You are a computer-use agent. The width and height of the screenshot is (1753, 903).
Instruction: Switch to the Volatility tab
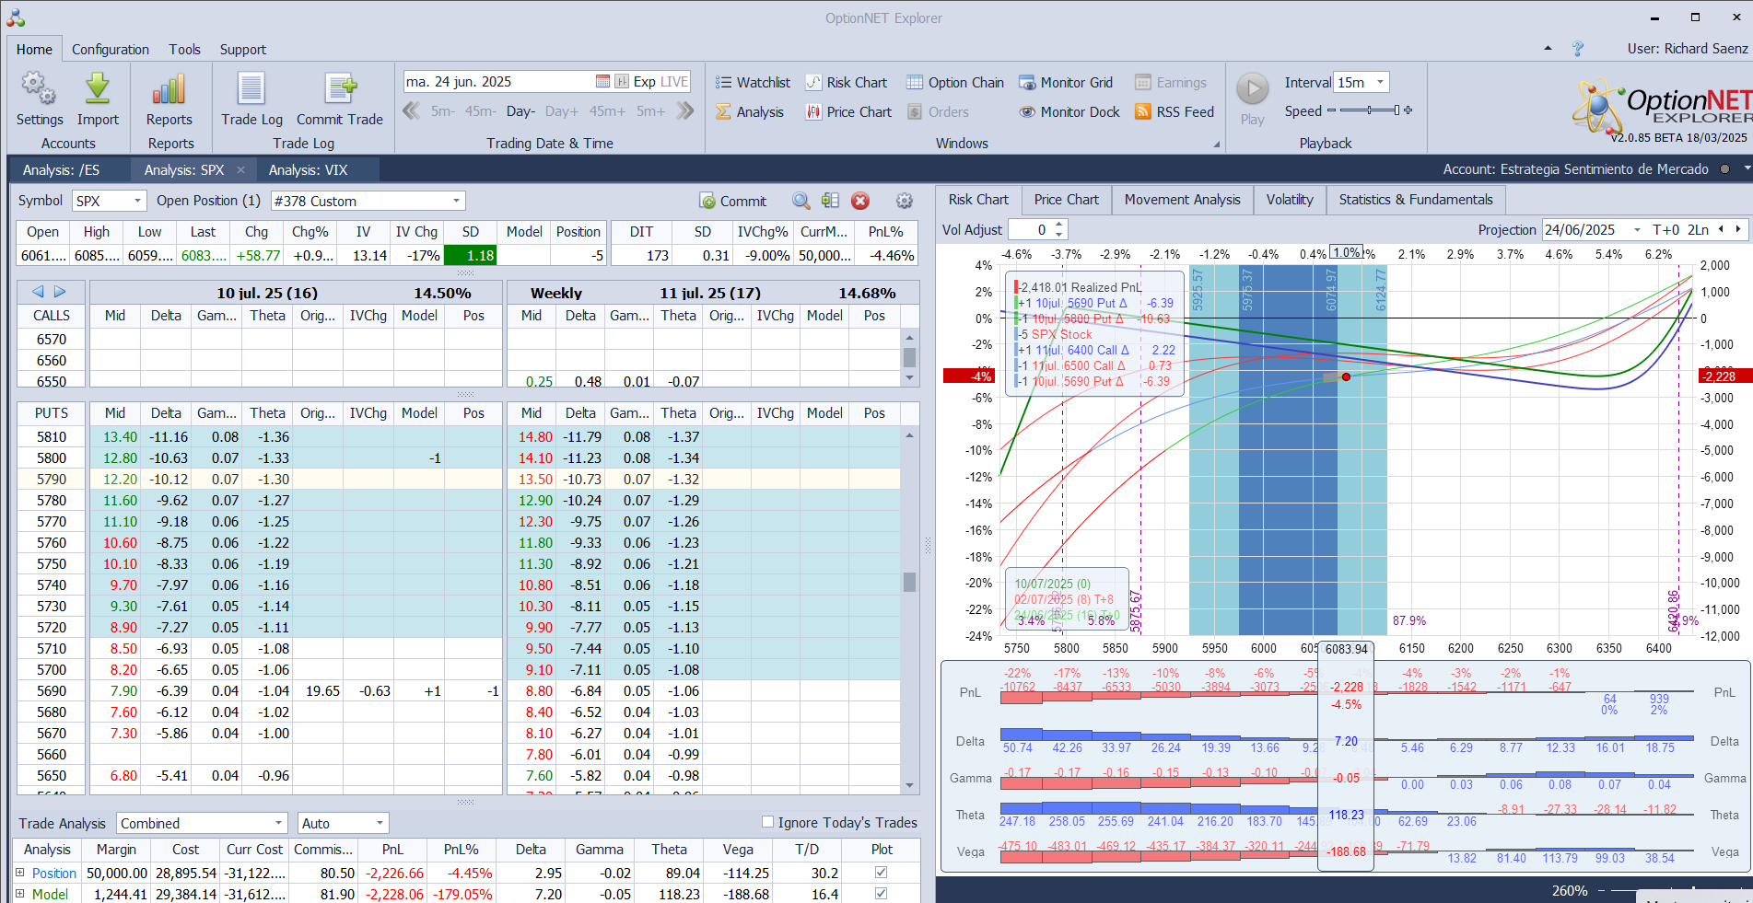click(1289, 200)
